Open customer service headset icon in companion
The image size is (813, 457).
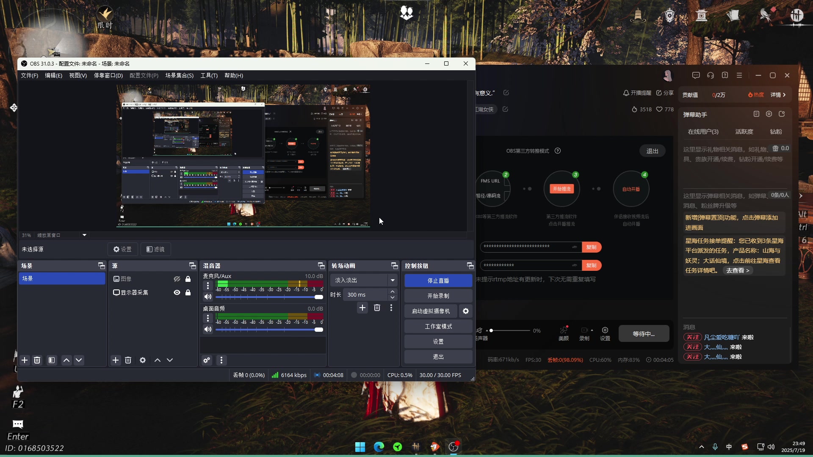(x=711, y=75)
